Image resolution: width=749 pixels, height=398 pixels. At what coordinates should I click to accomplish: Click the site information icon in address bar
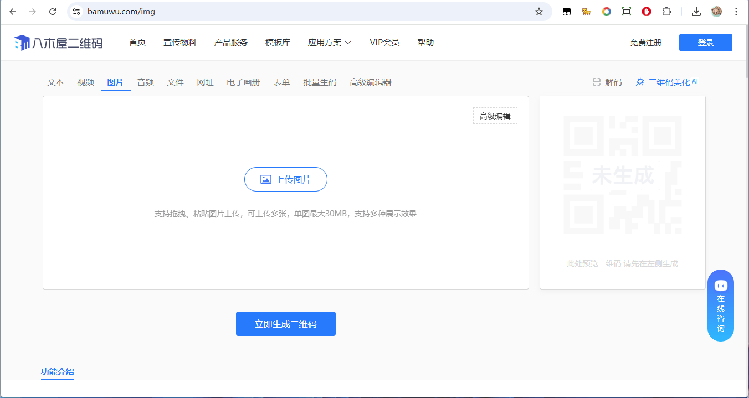(77, 12)
